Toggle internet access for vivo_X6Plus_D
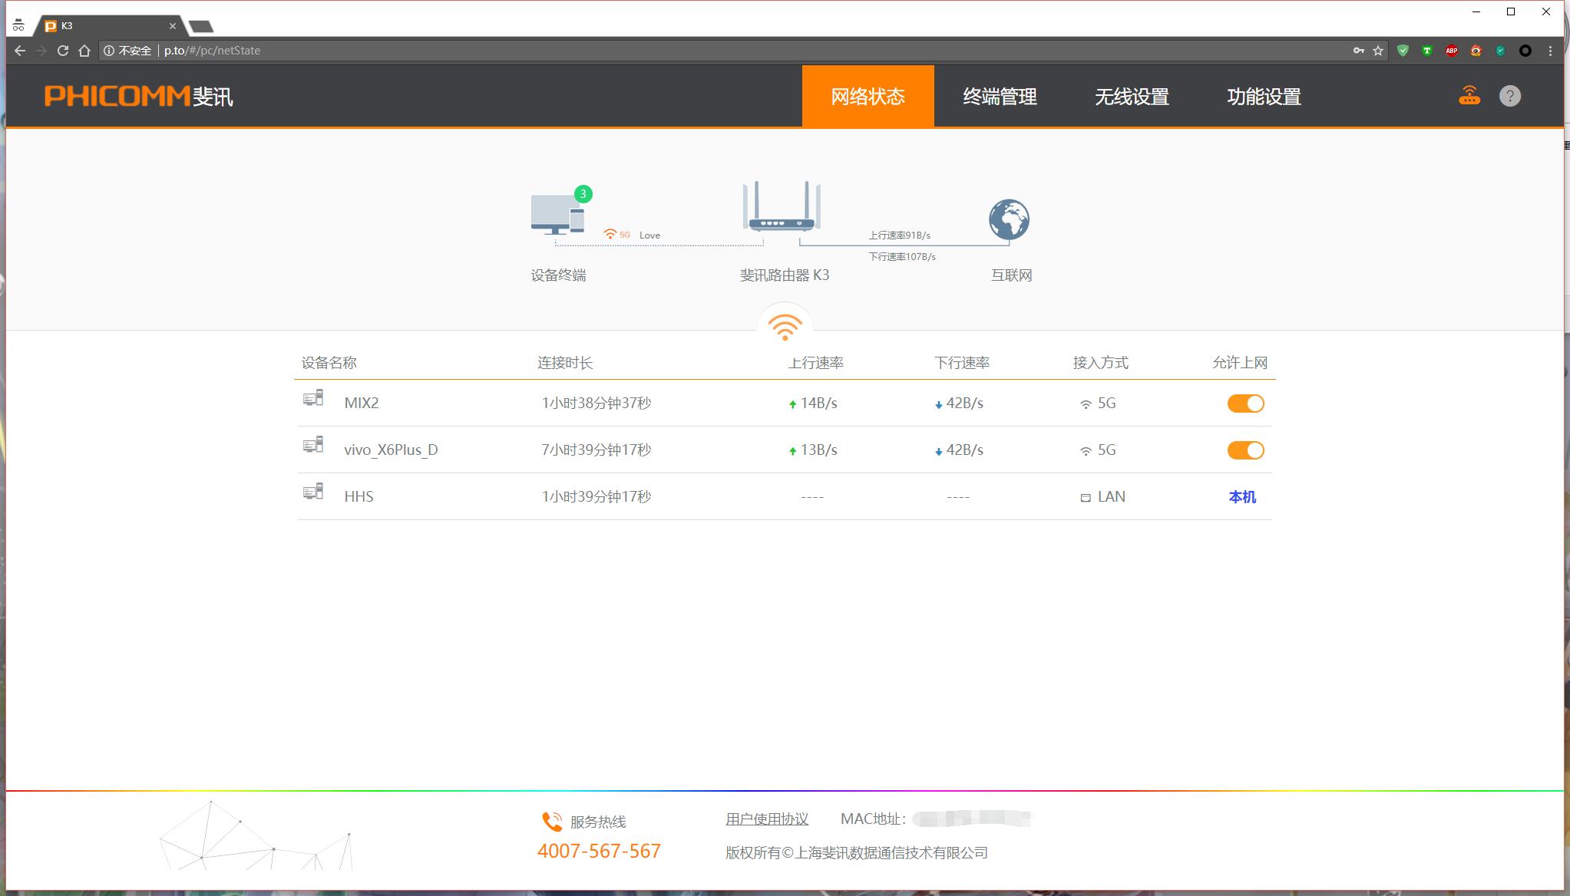This screenshot has width=1570, height=896. pos(1244,450)
